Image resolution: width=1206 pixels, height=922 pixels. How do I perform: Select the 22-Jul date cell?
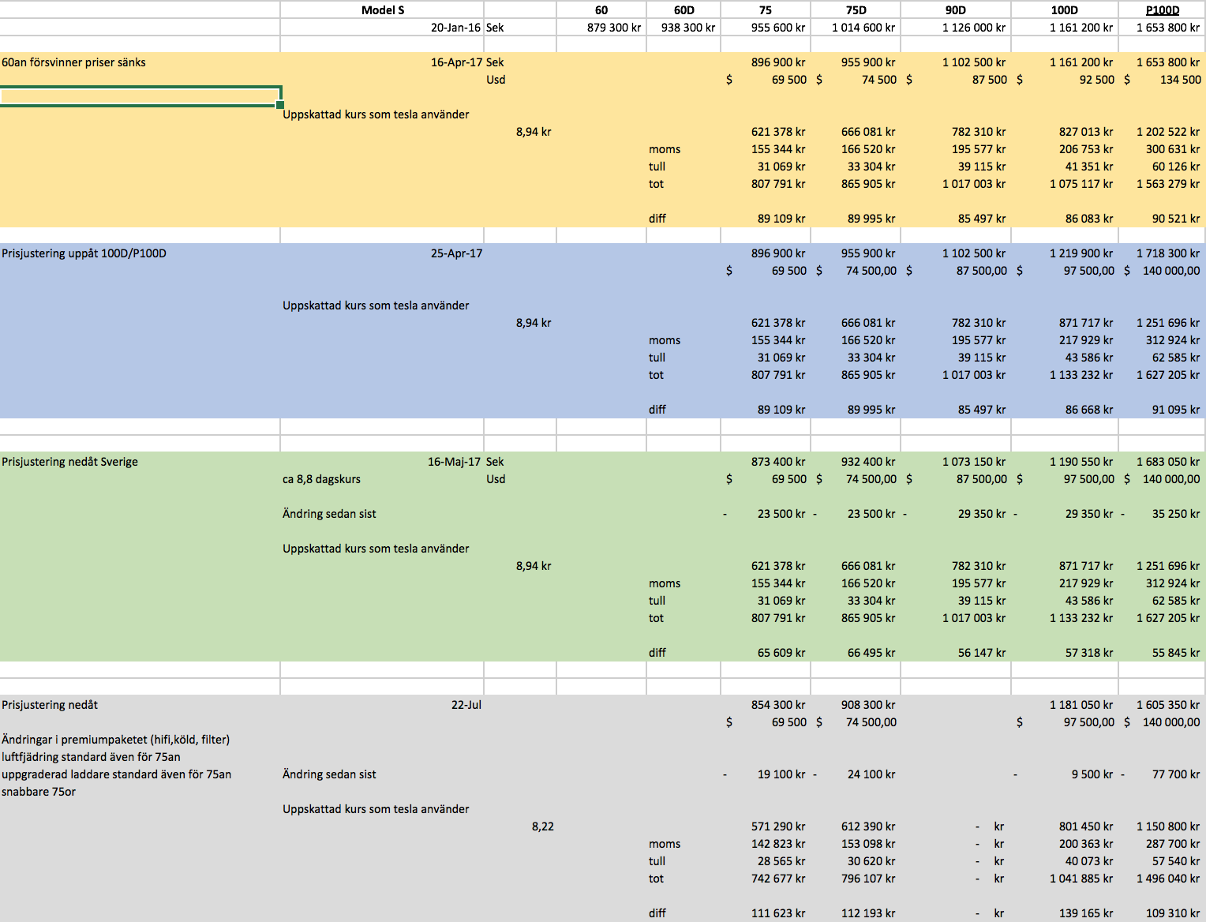(466, 705)
